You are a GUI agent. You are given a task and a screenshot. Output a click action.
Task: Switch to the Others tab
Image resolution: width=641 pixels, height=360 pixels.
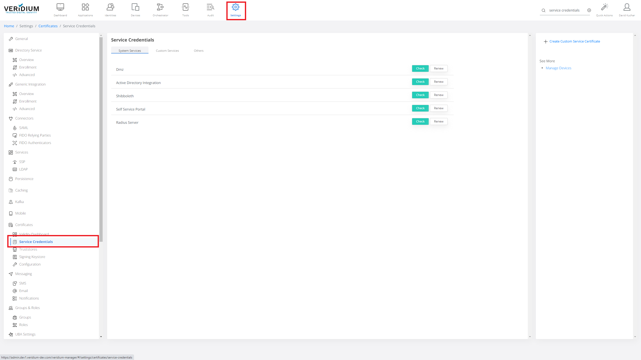point(199,50)
